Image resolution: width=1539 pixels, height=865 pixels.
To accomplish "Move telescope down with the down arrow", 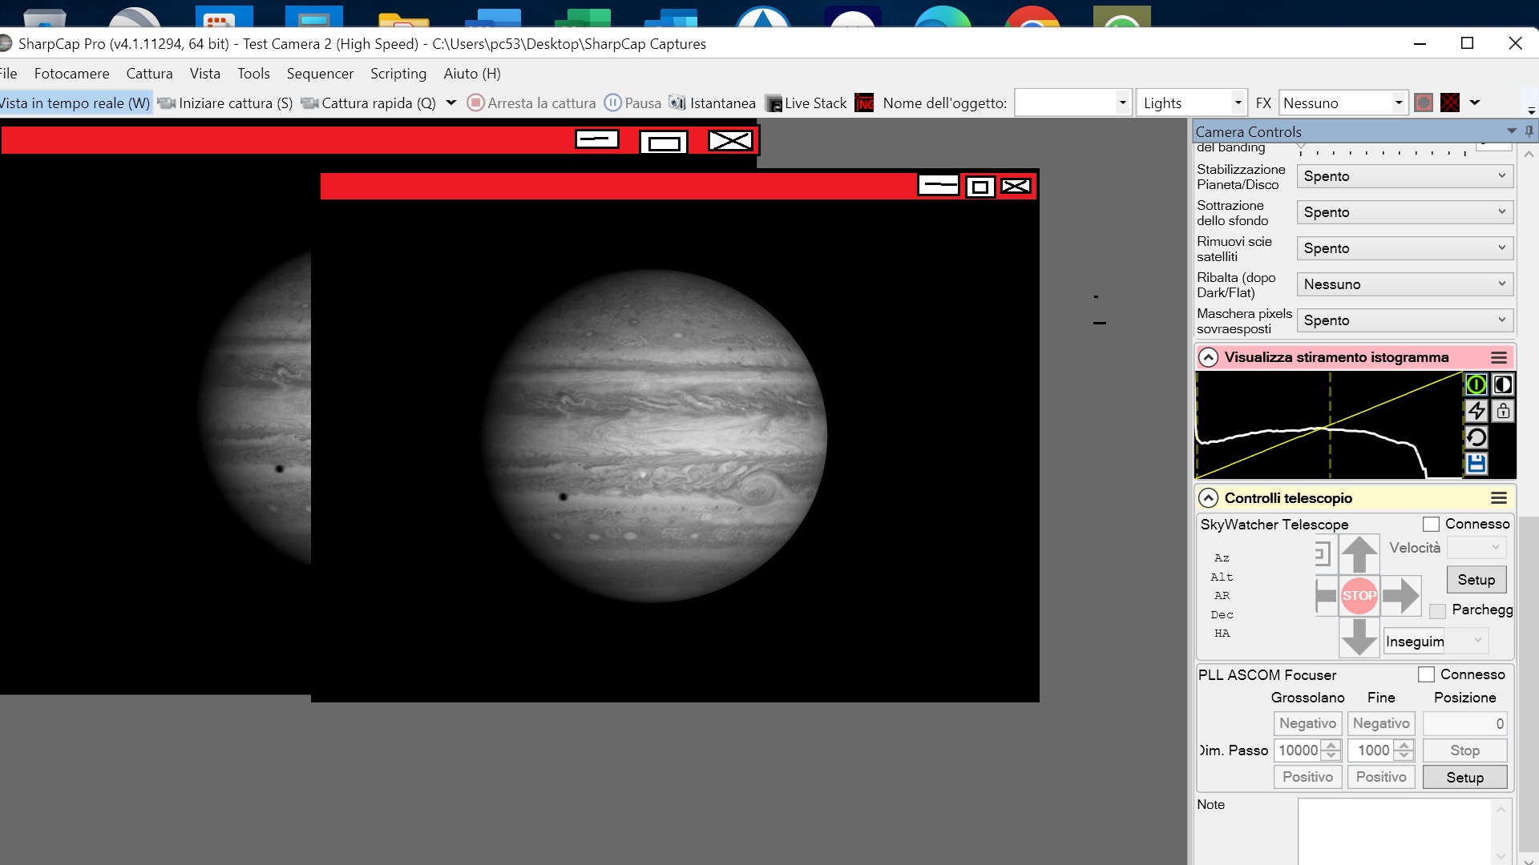I will pos(1359,637).
